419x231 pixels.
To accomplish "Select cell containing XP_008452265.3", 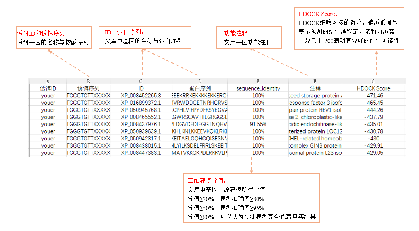I will point(141,96).
